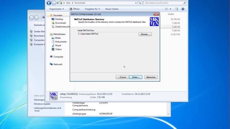230x129 pixels.
Task: Select Downloads under Favoriten
Action: pyautogui.click(x=61, y=23)
